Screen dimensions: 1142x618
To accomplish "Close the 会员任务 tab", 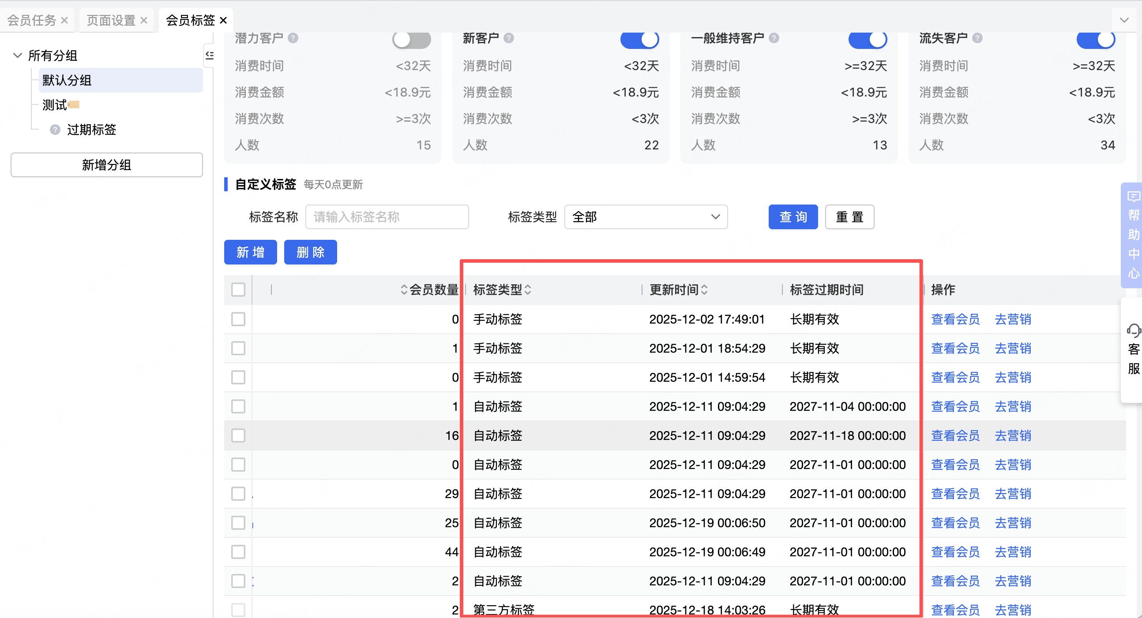I will point(64,20).
